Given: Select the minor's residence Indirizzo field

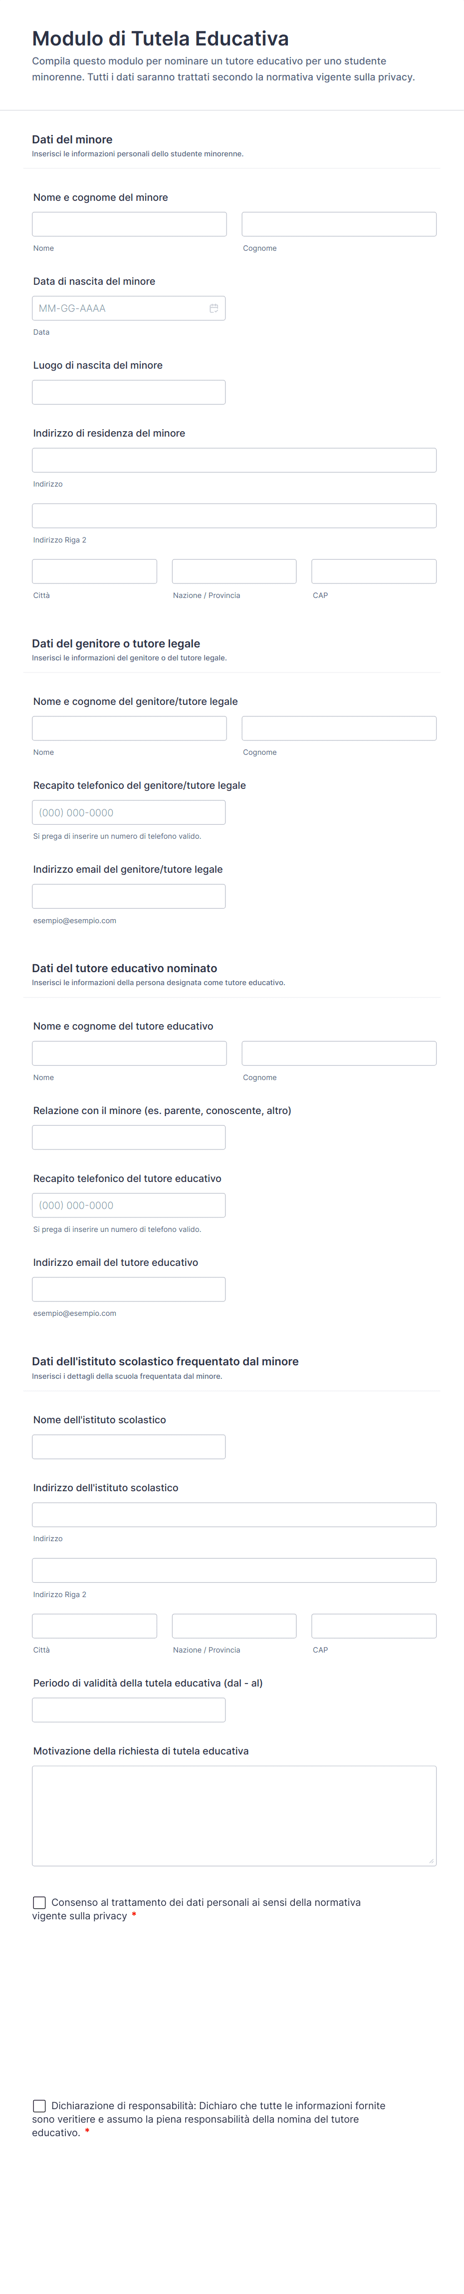Looking at the screenshot, I should click(234, 461).
